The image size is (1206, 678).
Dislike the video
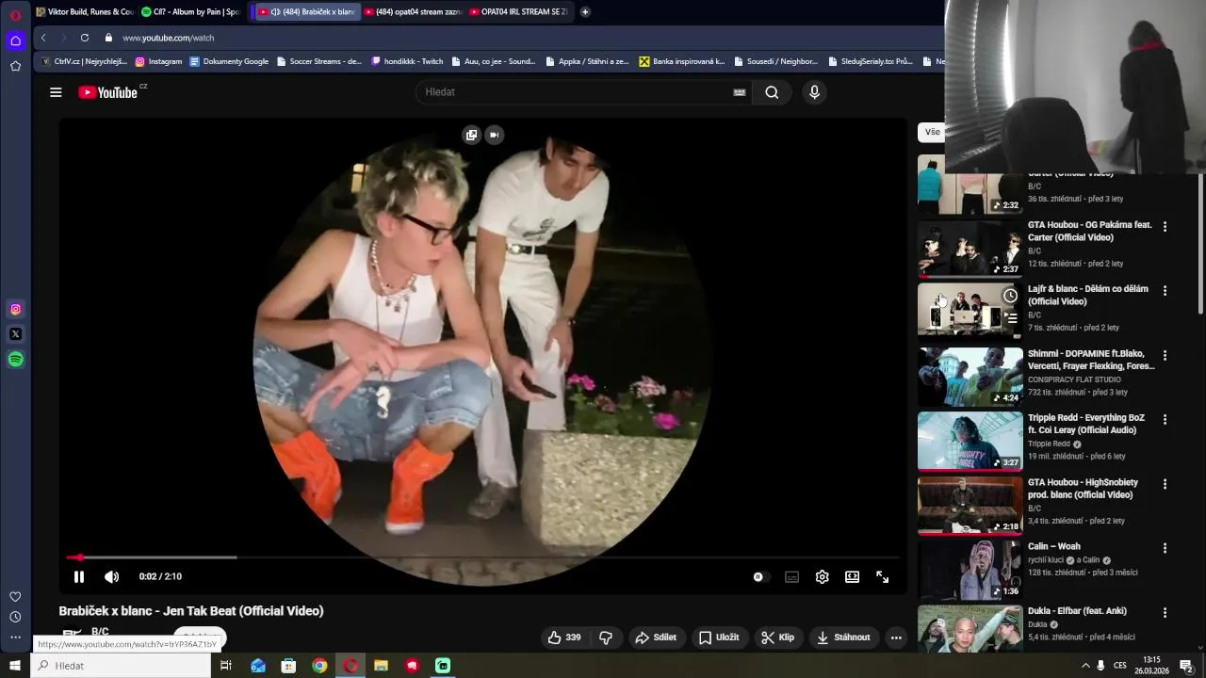click(606, 638)
